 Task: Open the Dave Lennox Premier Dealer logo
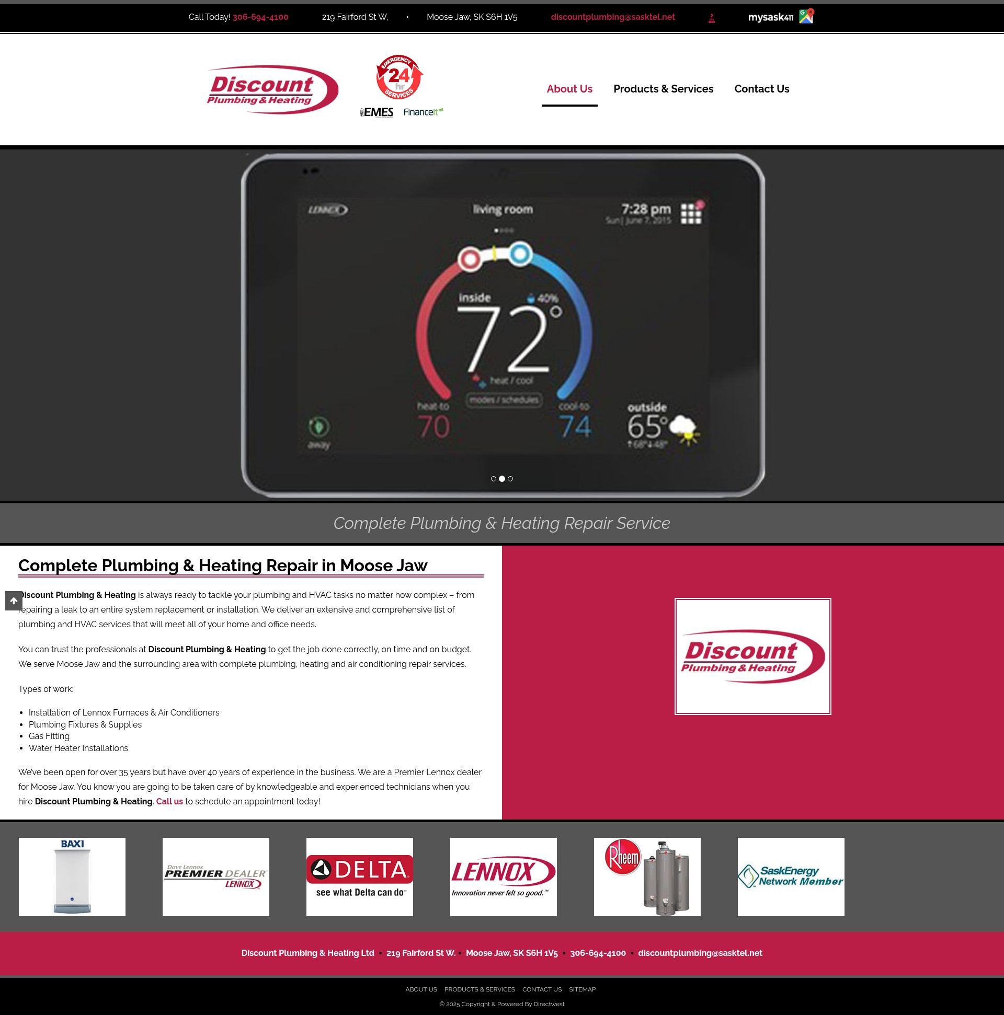[x=215, y=877]
